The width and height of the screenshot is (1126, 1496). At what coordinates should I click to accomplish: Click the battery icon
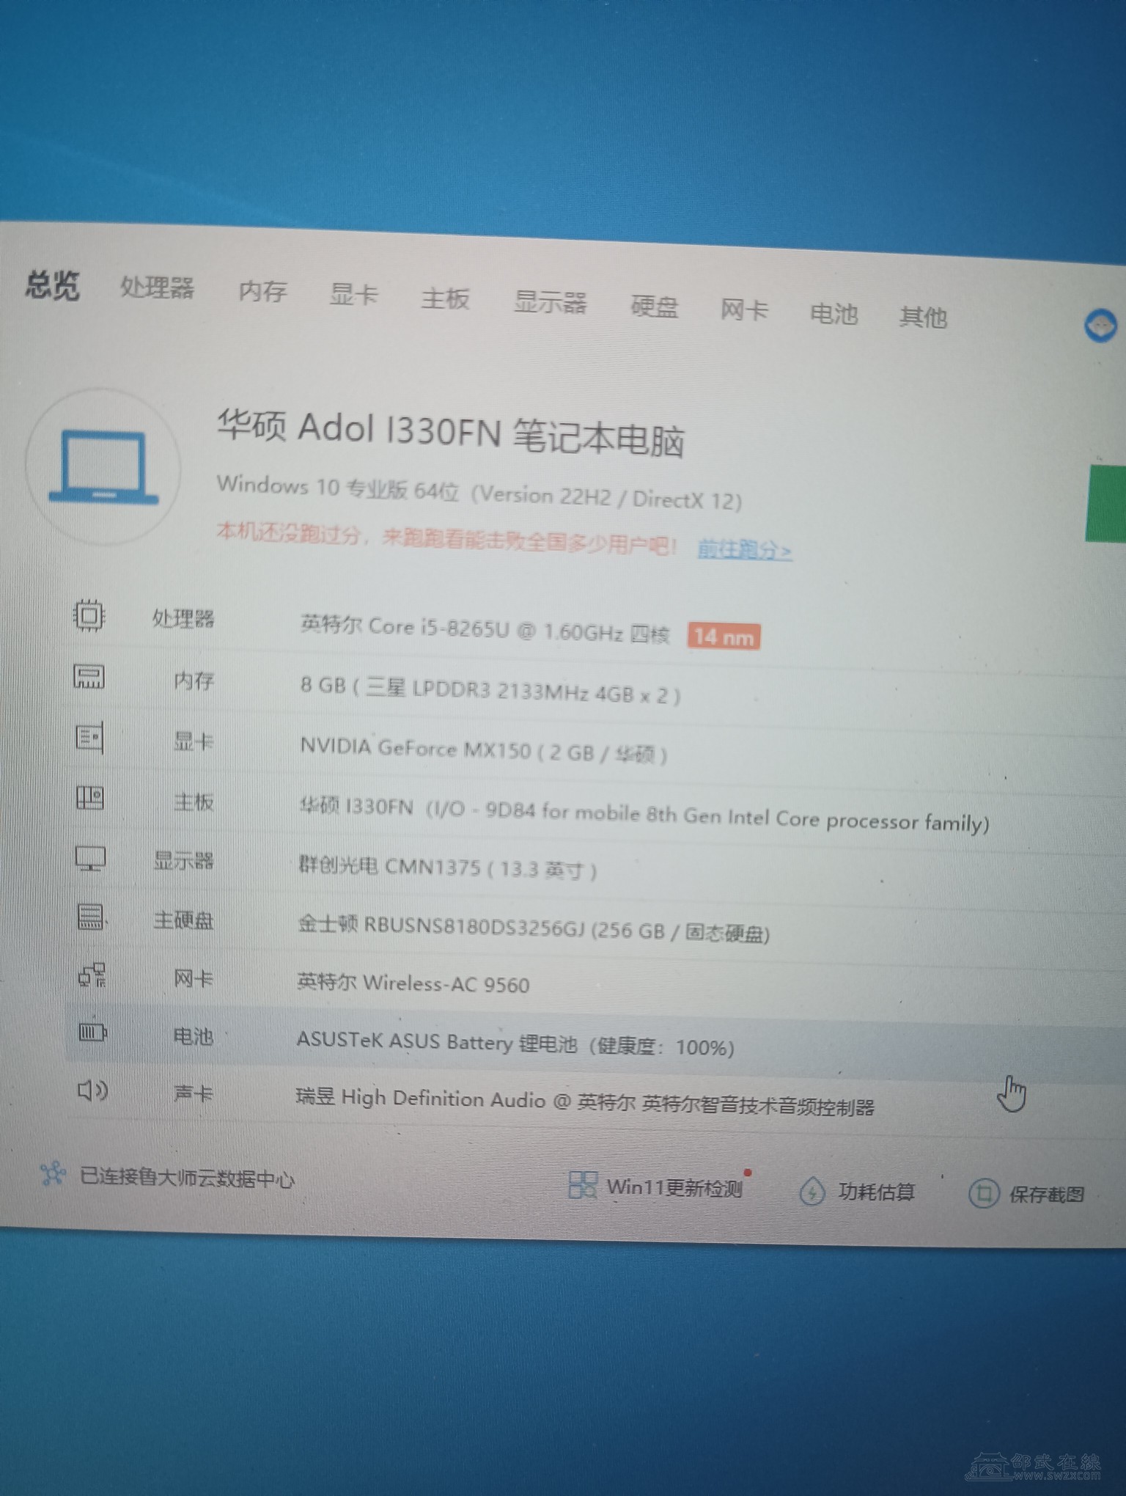coord(92,1033)
